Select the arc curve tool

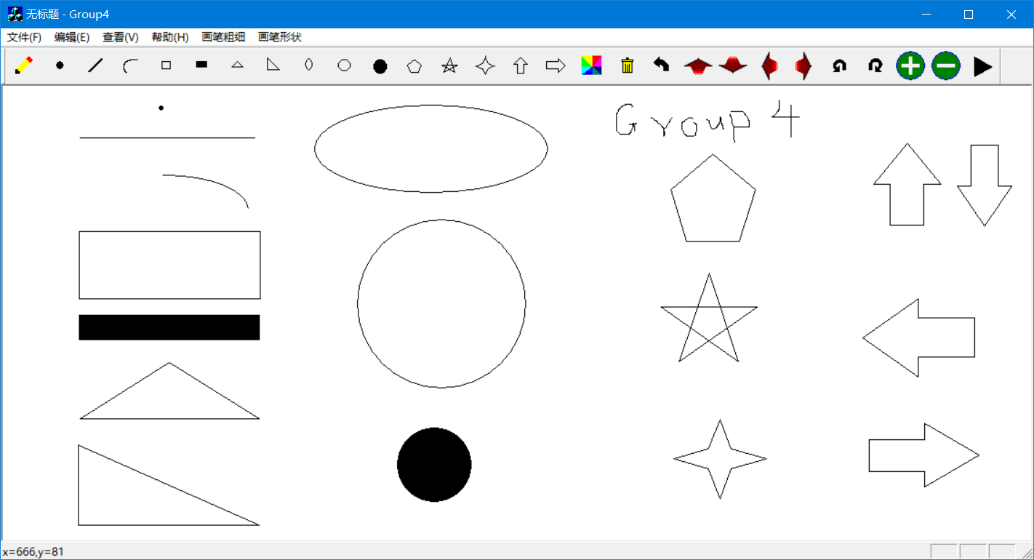[x=131, y=66]
